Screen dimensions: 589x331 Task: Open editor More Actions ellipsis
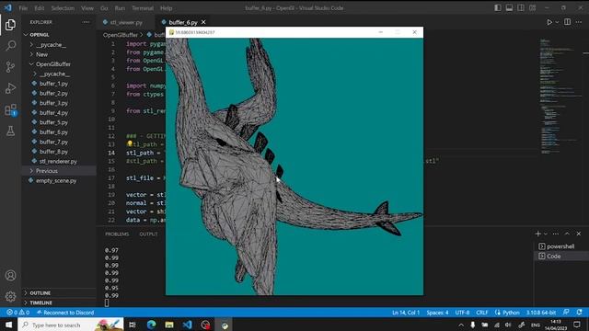pos(579,22)
